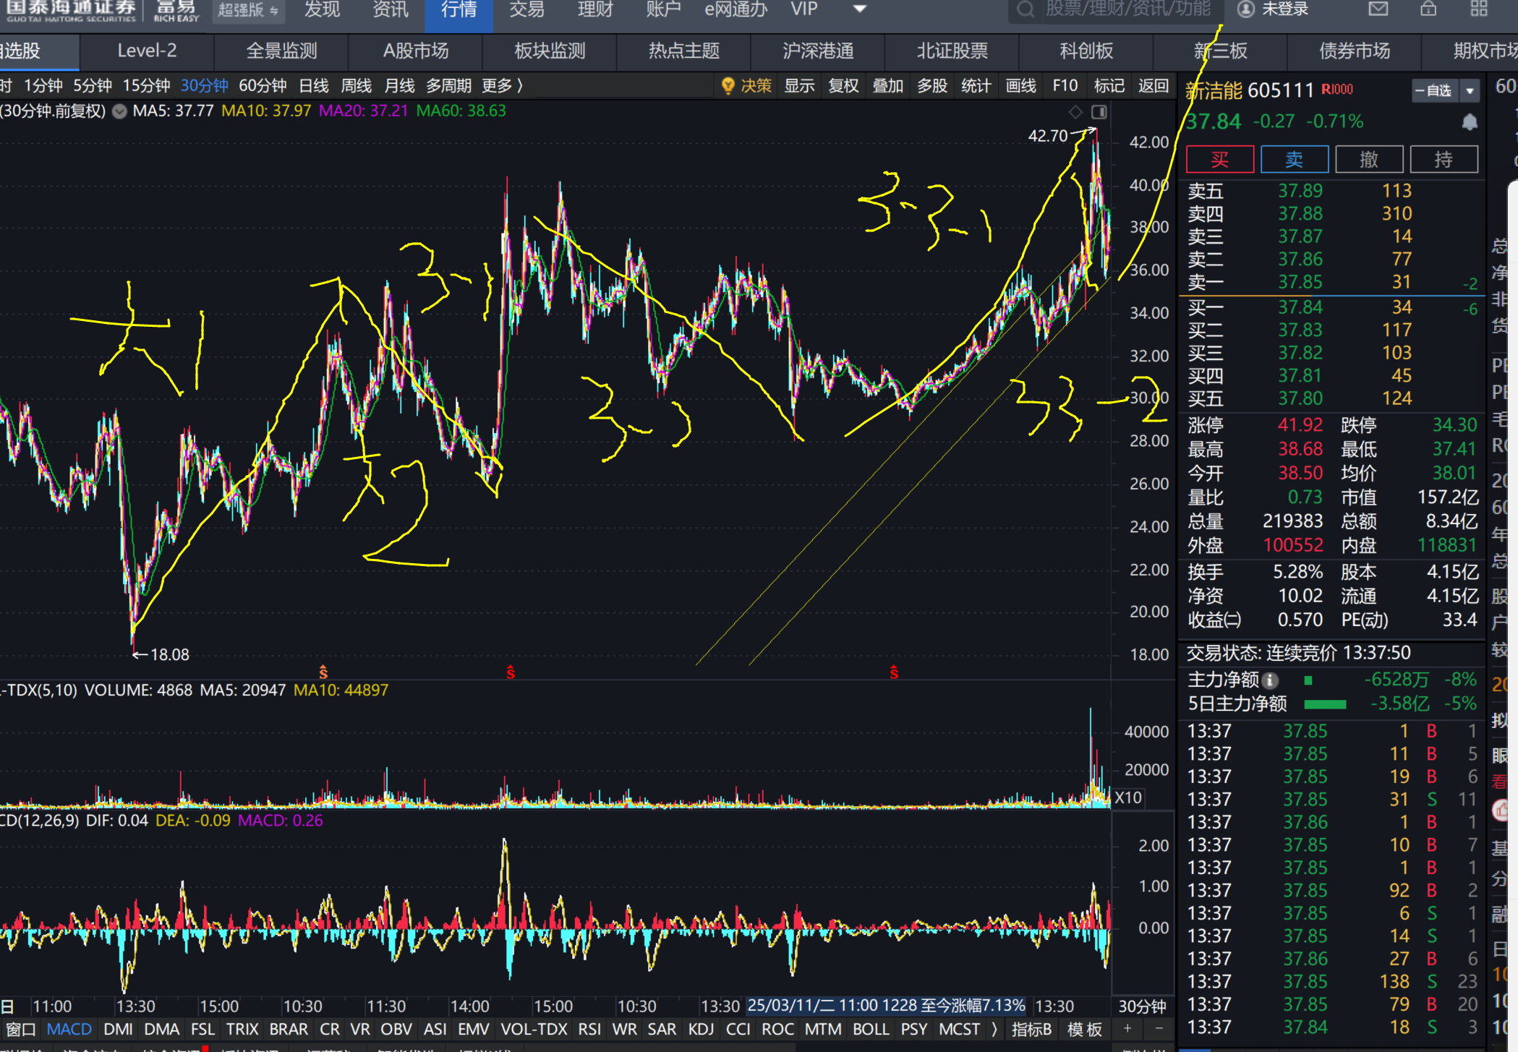The height and width of the screenshot is (1052, 1518).
Task: Open top navigation dropdown arrow after VIP
Action: [860, 9]
